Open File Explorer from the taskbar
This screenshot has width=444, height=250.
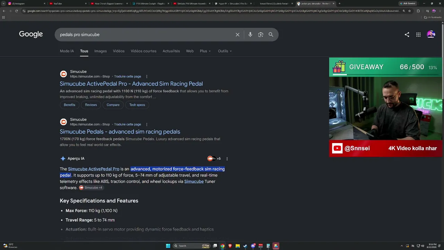pyautogui.click(x=238, y=246)
